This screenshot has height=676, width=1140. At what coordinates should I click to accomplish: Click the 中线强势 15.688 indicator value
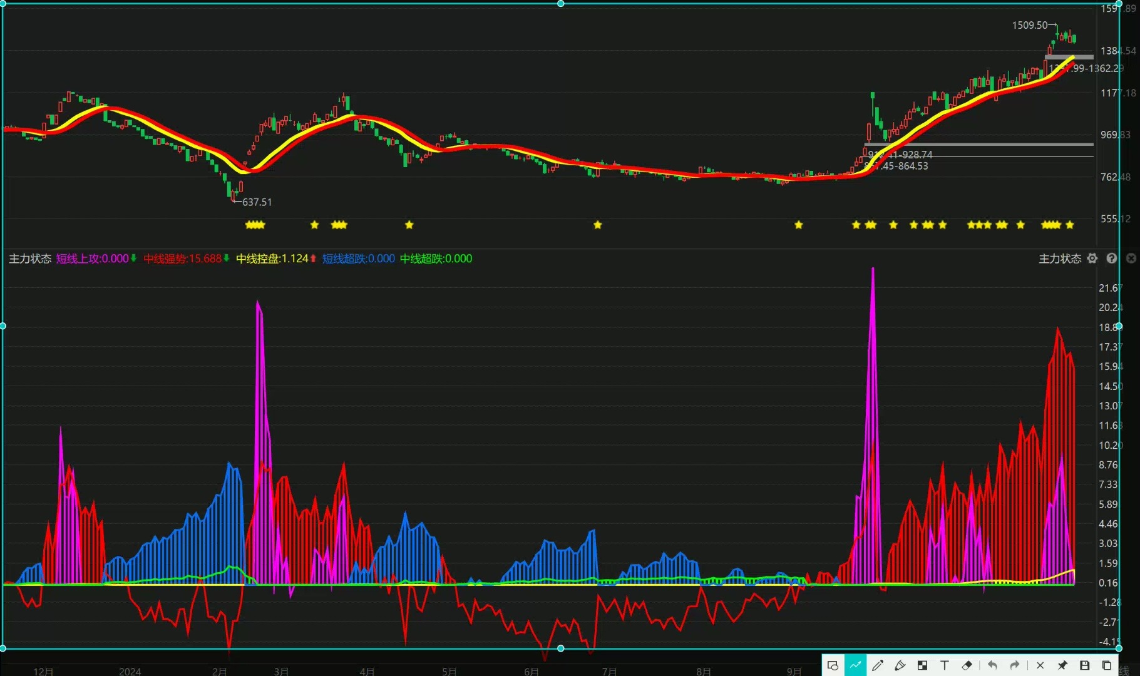point(182,259)
